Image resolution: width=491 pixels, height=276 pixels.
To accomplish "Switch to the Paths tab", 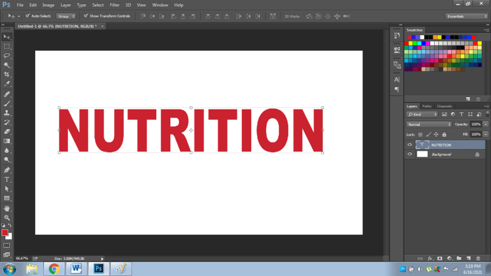I will pyautogui.click(x=426, y=106).
